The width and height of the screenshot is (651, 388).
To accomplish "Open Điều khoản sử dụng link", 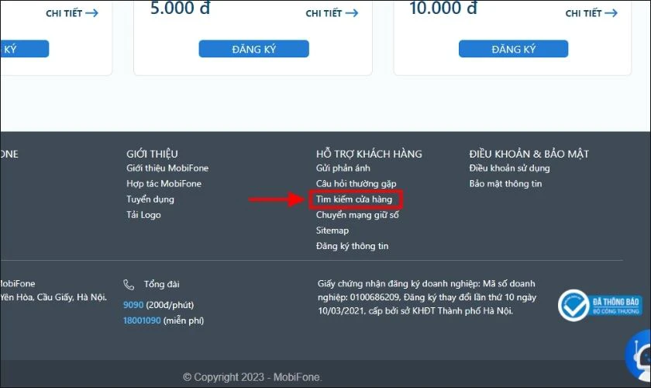I will point(509,168).
